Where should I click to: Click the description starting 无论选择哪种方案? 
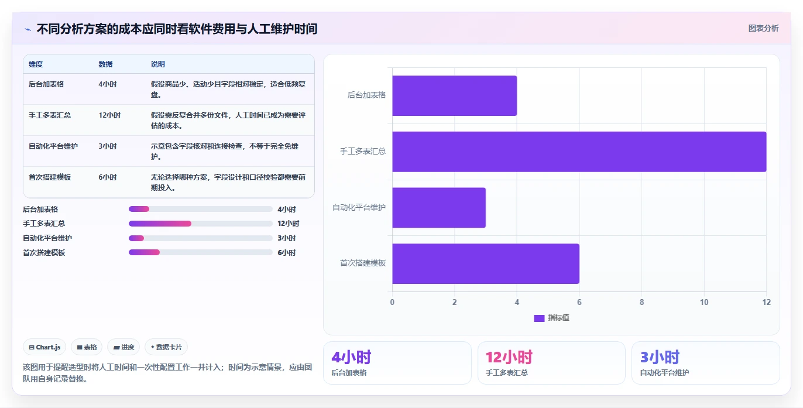tap(228, 182)
